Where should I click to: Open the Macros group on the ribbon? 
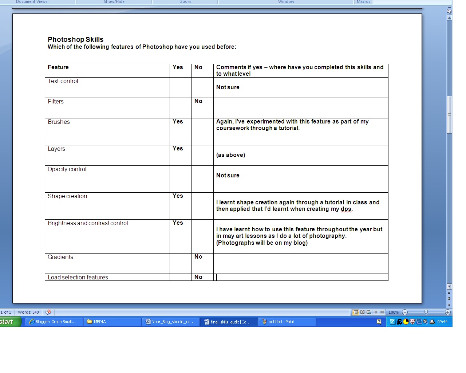(363, 2)
